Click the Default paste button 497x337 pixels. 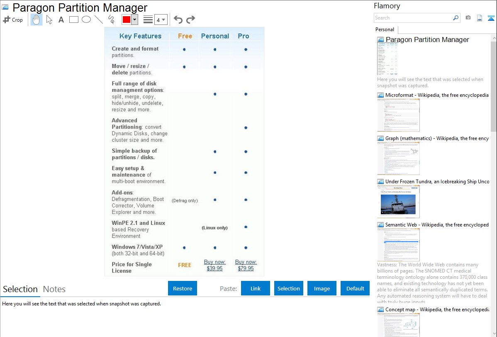coord(355,288)
